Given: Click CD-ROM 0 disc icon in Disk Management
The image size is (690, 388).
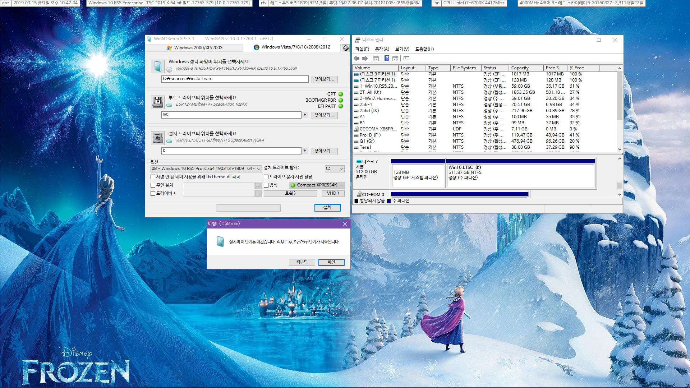Looking at the screenshot, I should pos(359,194).
